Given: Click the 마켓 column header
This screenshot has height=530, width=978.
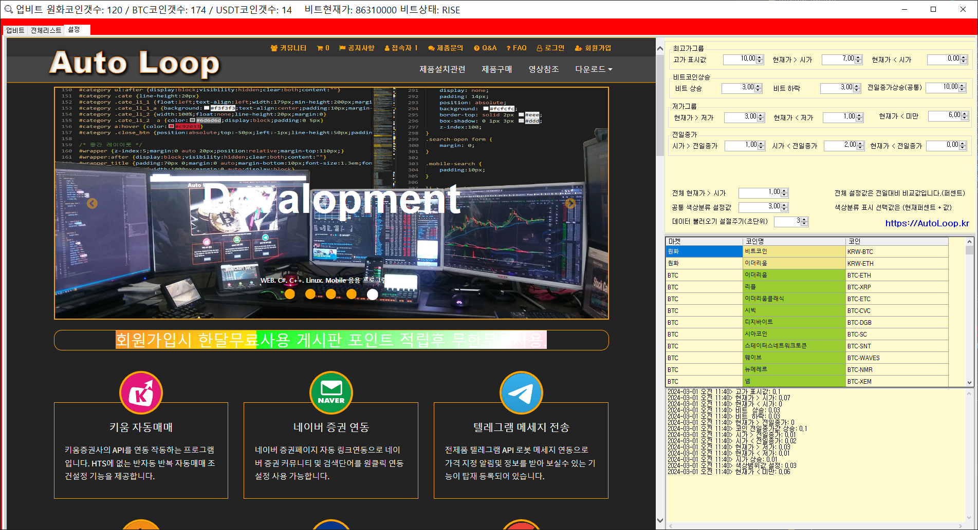Looking at the screenshot, I should (704, 241).
